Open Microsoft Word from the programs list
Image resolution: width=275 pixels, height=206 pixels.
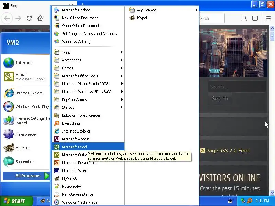[88, 171]
